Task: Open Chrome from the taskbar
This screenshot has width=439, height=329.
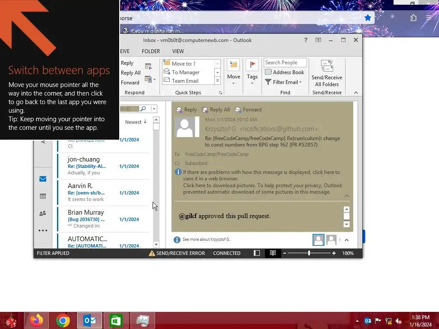Action: pyautogui.click(x=63, y=320)
